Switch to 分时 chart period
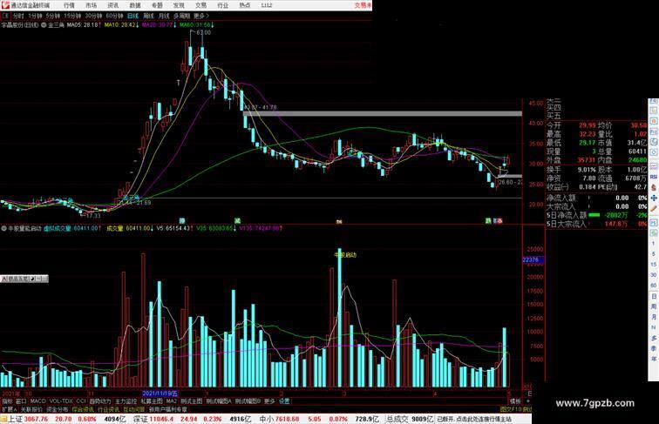Viewport: 659px width, 424px height. [x=18, y=16]
